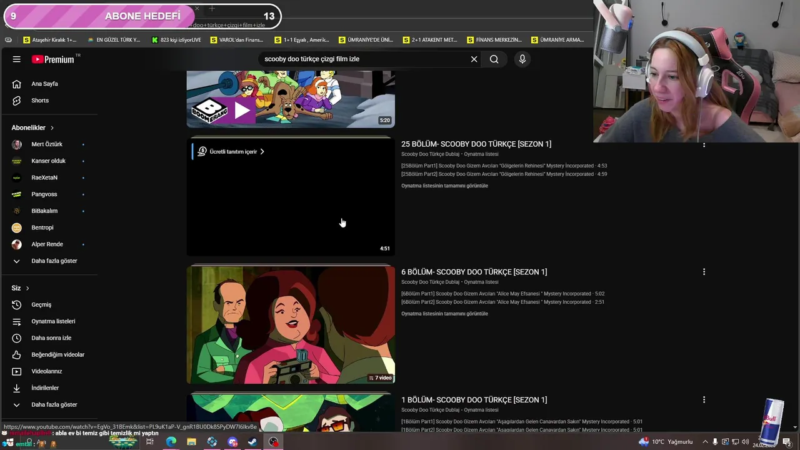Open channel name under 1 BÖLÜM title
This screenshot has height=450, width=800.
click(x=430, y=410)
